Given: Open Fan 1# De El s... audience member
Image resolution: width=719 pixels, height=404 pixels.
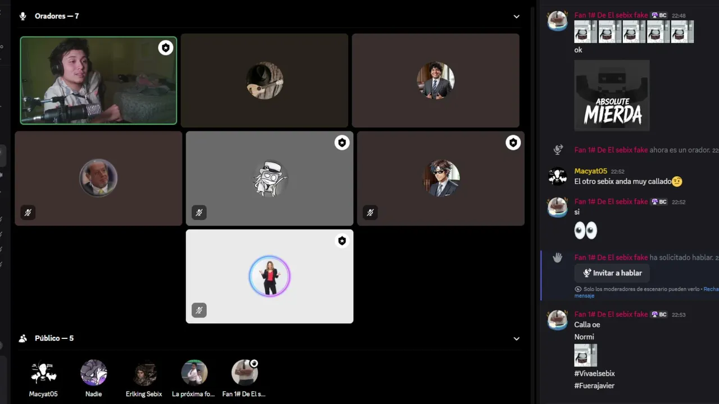Looking at the screenshot, I should coord(244,379).
